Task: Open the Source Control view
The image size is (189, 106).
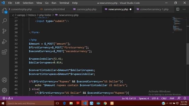Action: [4, 31]
